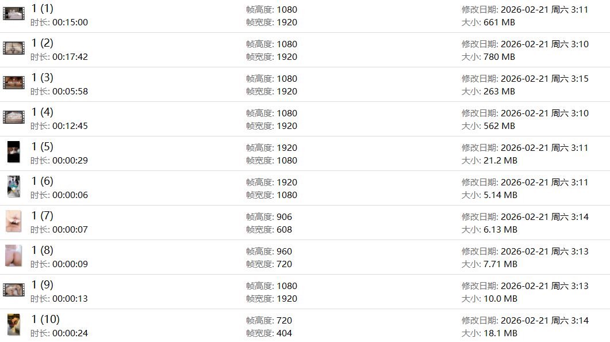The width and height of the screenshot is (610, 342).
Task: Click the 6.13 MB size entry
Action: [501, 230]
